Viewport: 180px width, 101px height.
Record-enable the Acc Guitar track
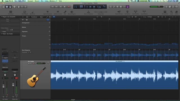pyautogui.click(x=33, y=63)
